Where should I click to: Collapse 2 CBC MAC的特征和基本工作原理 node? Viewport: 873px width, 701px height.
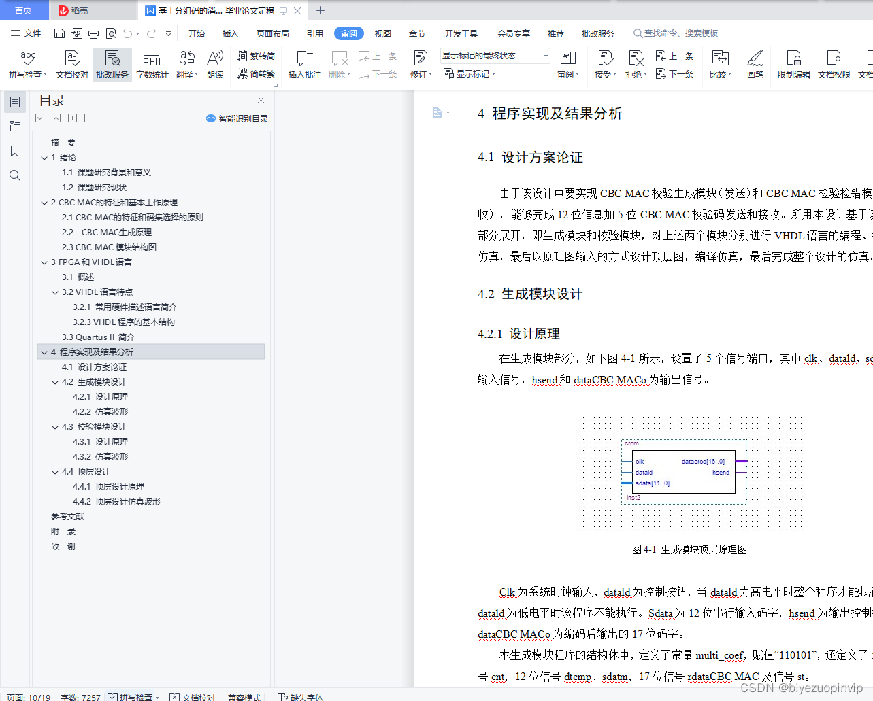pos(44,203)
